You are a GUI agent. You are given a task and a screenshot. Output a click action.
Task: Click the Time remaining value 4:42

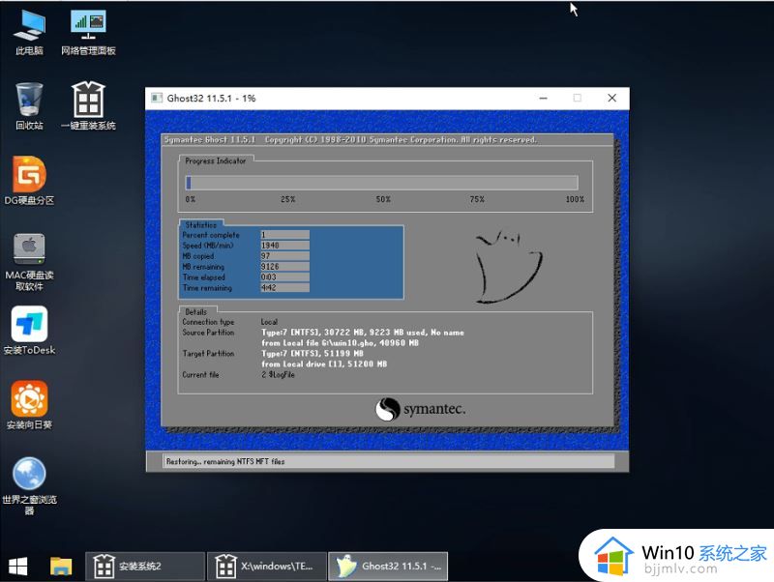pyautogui.click(x=284, y=287)
